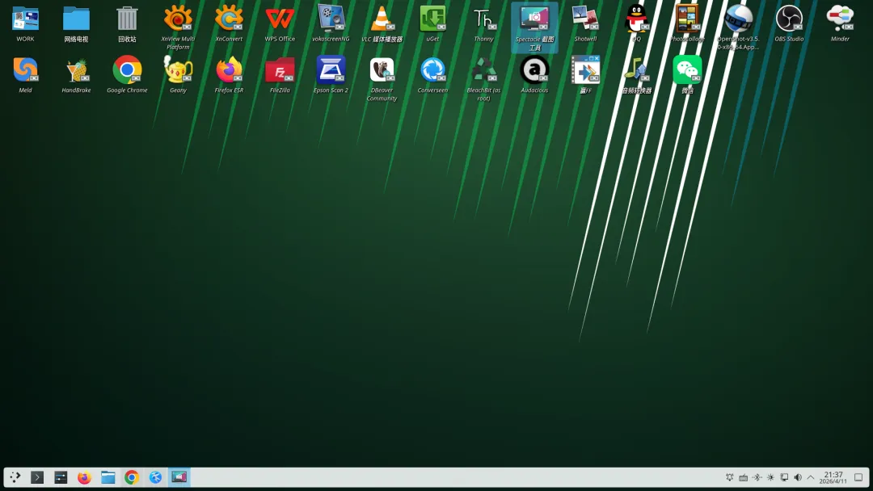
Task: Open the 音频转换器 desktop icon
Action: point(636,70)
